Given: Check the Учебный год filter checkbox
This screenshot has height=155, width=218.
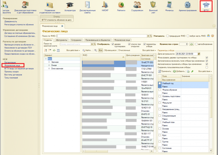Looking at the screenshot, I should point(160,83).
